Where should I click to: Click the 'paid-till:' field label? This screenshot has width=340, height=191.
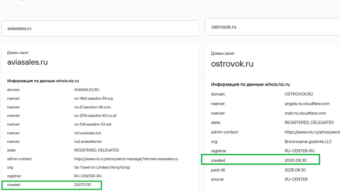point(218,170)
